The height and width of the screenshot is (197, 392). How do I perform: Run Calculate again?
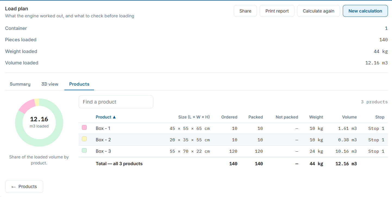click(x=319, y=11)
